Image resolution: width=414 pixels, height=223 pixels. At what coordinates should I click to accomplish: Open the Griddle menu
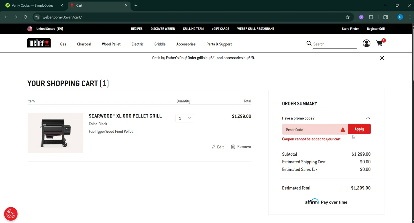click(160, 44)
